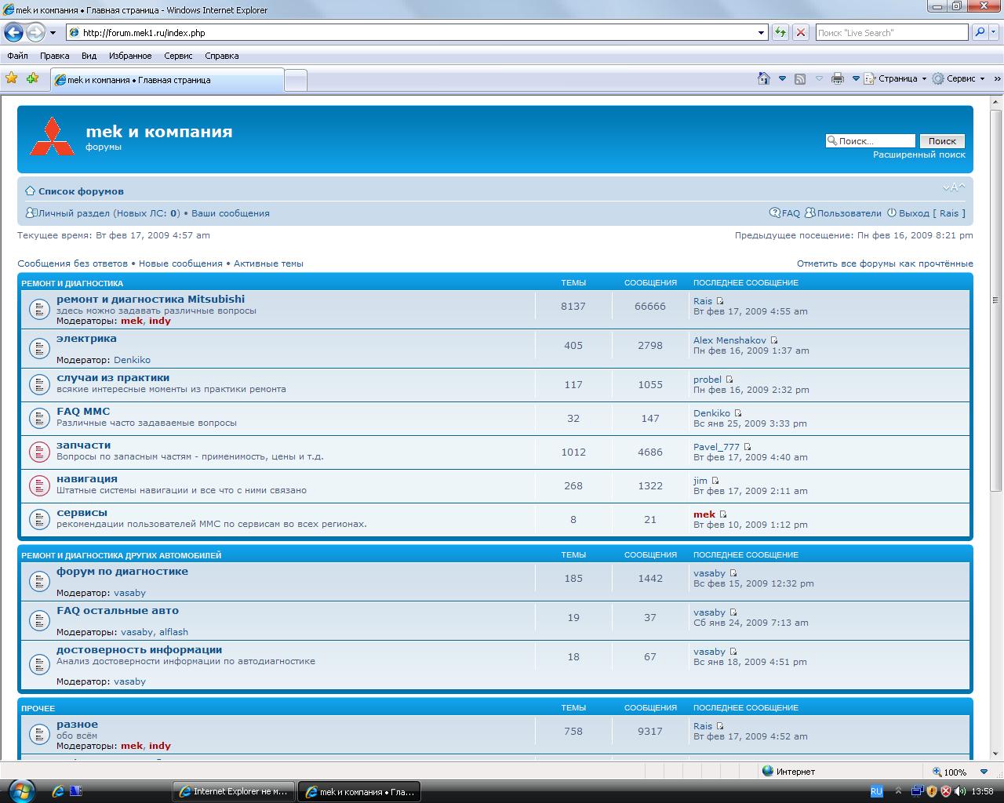Open the Активные темы link
The width and height of the screenshot is (1004, 803).
tap(268, 263)
